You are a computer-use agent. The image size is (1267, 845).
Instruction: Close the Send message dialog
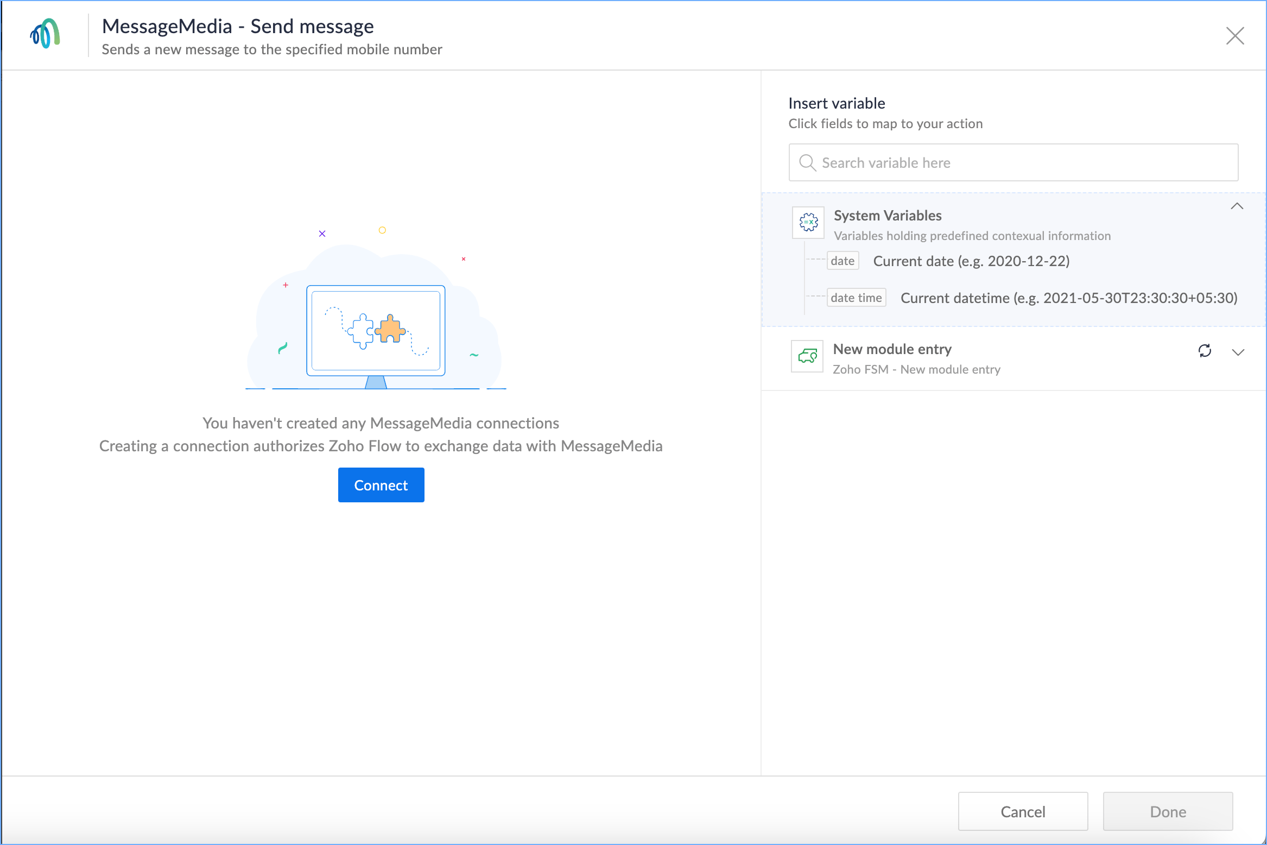pos(1234,36)
